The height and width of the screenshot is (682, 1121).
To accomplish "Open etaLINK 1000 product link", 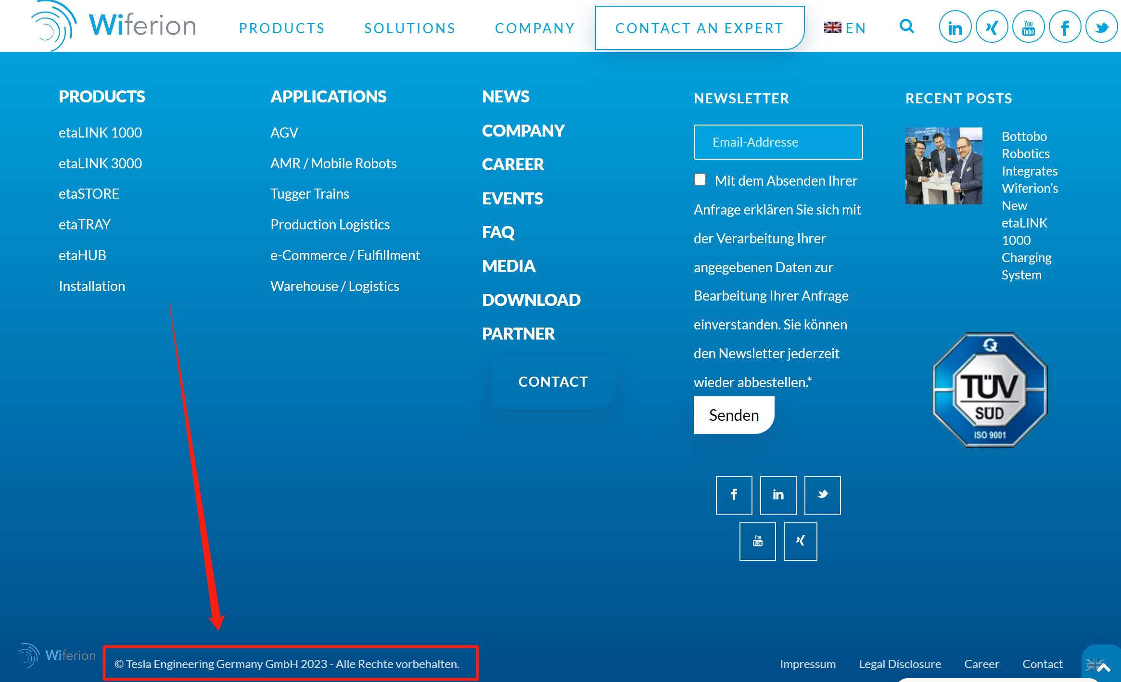I will 100,133.
